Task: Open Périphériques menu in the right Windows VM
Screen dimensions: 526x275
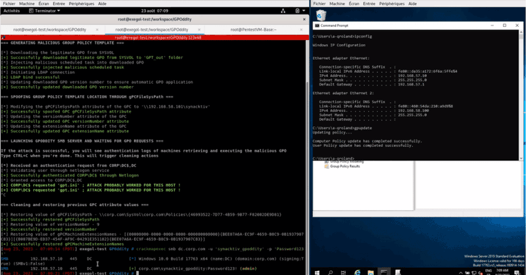Action: [392, 4]
